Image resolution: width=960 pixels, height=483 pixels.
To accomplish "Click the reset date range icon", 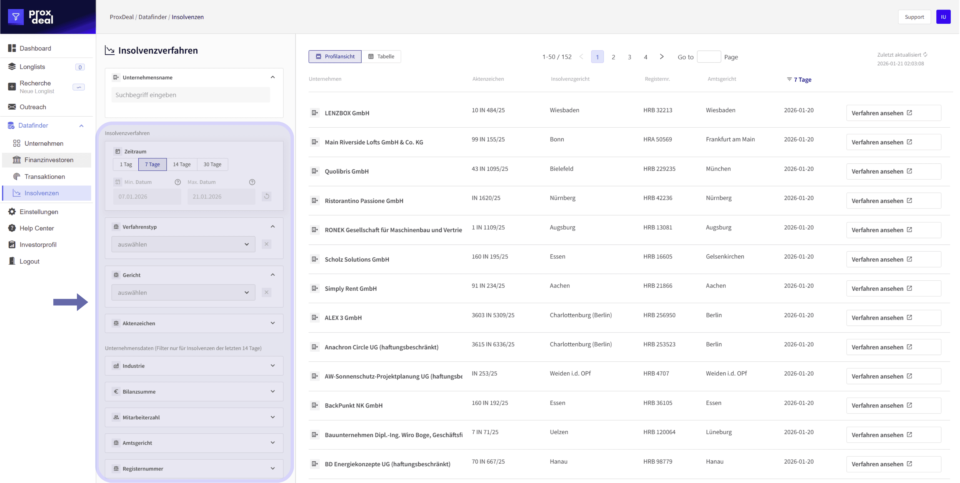I will click(x=266, y=196).
